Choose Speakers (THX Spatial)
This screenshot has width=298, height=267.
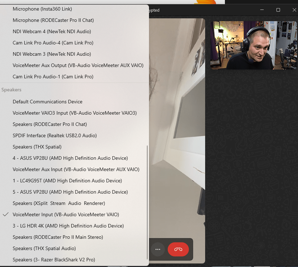(x=74, y=147)
